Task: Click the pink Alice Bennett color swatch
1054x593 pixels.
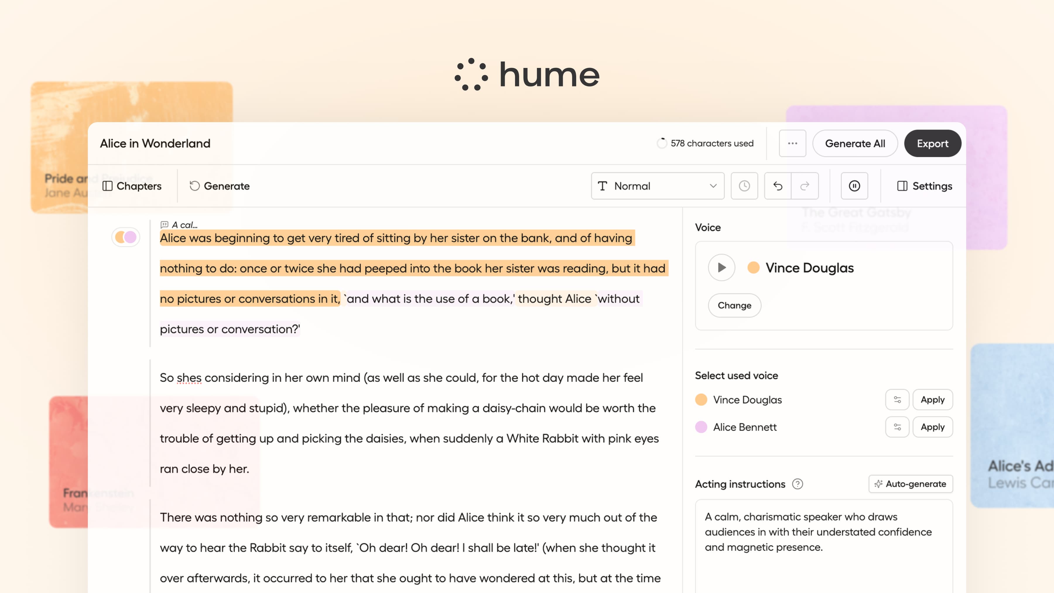Action: coord(701,427)
